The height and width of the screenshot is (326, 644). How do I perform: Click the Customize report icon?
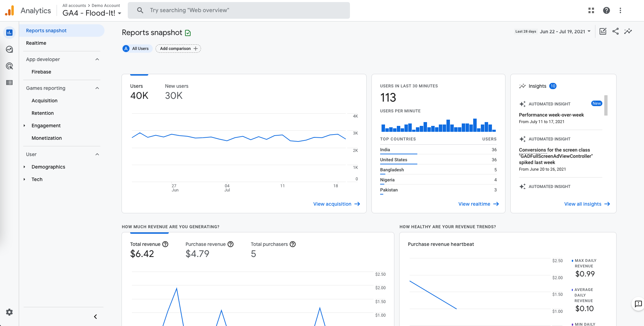[x=603, y=31]
